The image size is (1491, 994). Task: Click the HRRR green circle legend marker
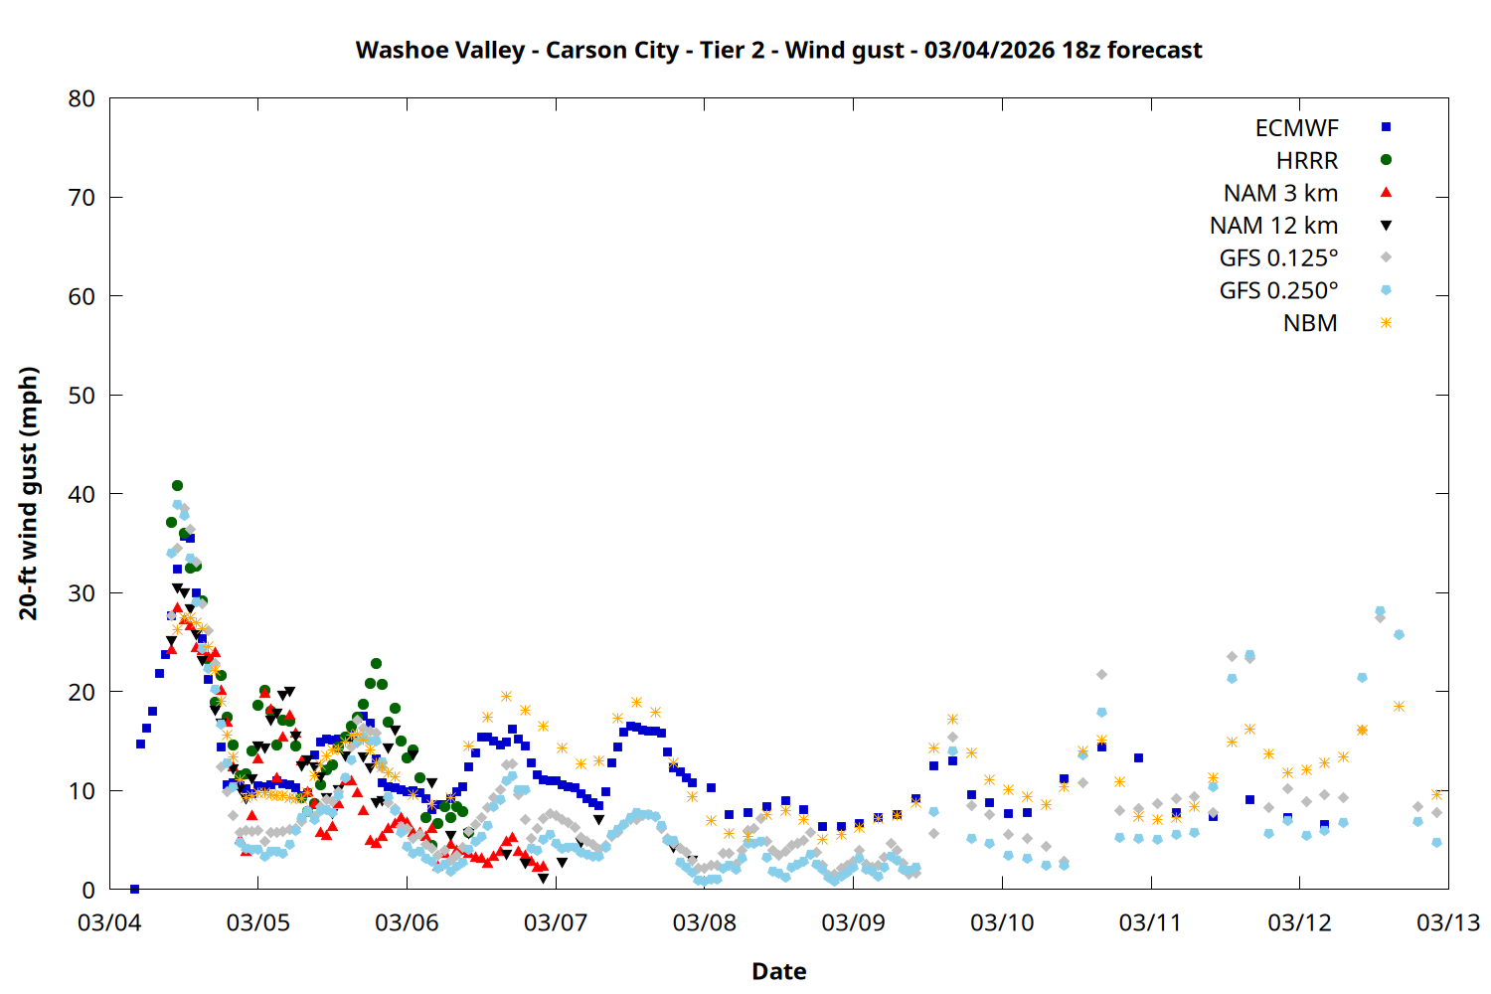(1386, 160)
